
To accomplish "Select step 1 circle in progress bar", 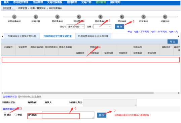I will click(x=14, y=17).
